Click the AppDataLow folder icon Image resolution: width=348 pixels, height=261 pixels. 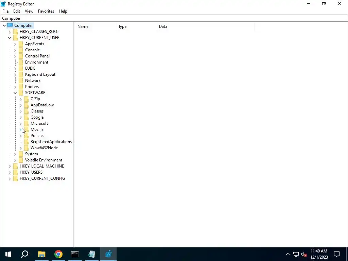tap(27, 105)
